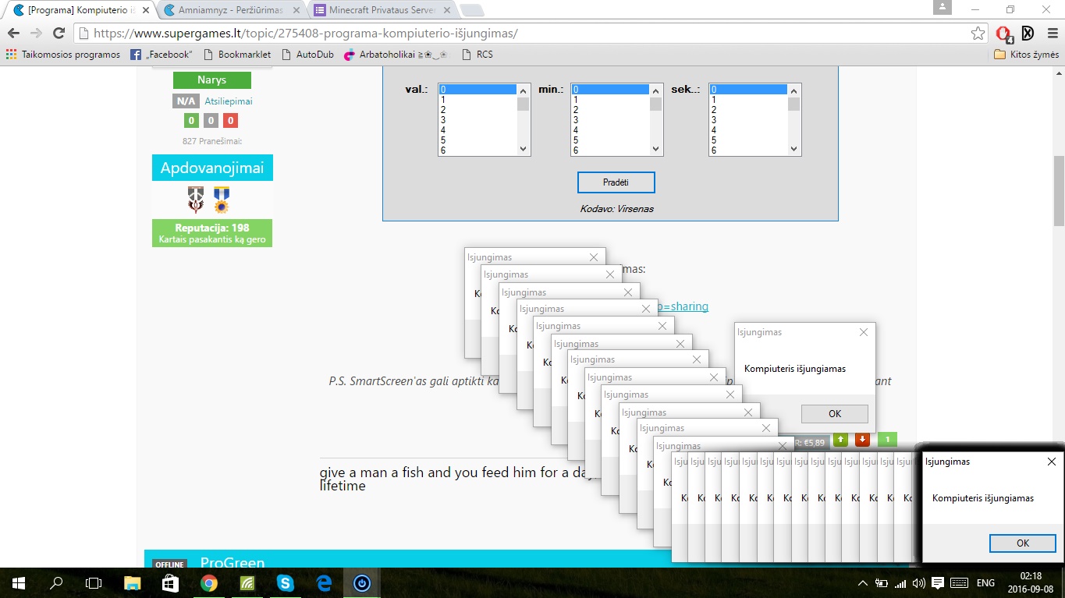Open Microsoft Edge from the taskbar
This screenshot has height=598, width=1065.
324,583
